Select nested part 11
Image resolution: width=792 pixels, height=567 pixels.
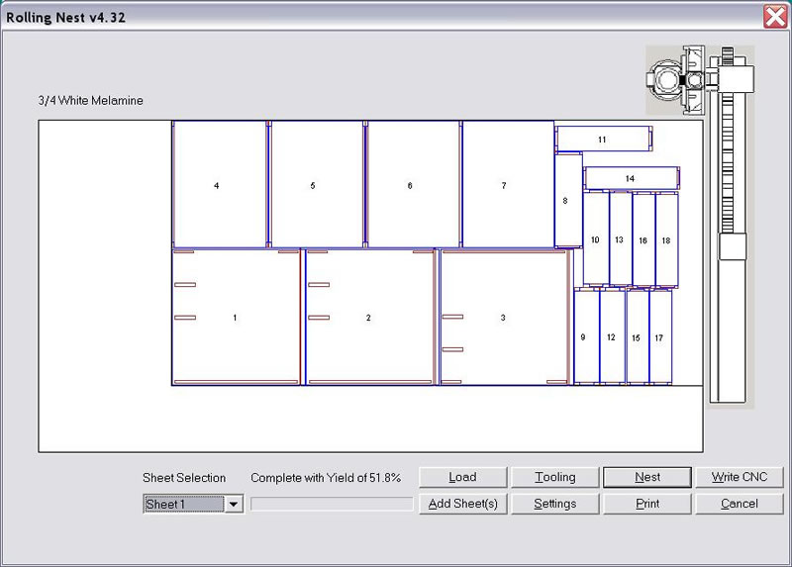click(x=604, y=139)
